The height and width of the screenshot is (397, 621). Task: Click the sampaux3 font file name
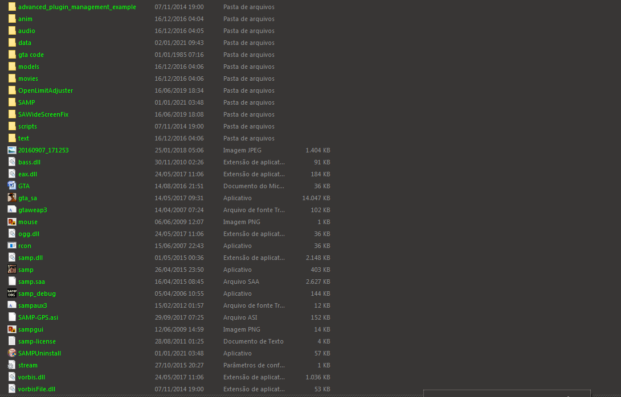32,305
